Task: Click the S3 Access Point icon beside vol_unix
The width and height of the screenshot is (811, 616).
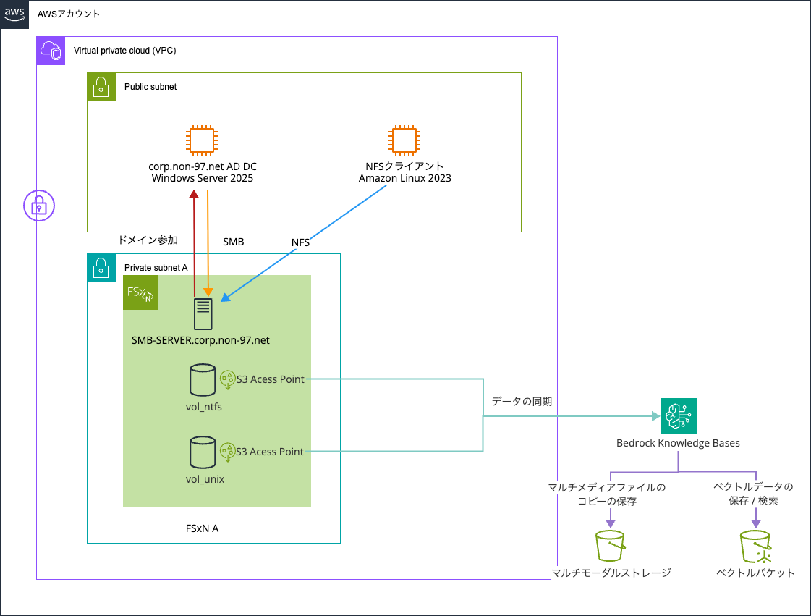Action: 228,451
